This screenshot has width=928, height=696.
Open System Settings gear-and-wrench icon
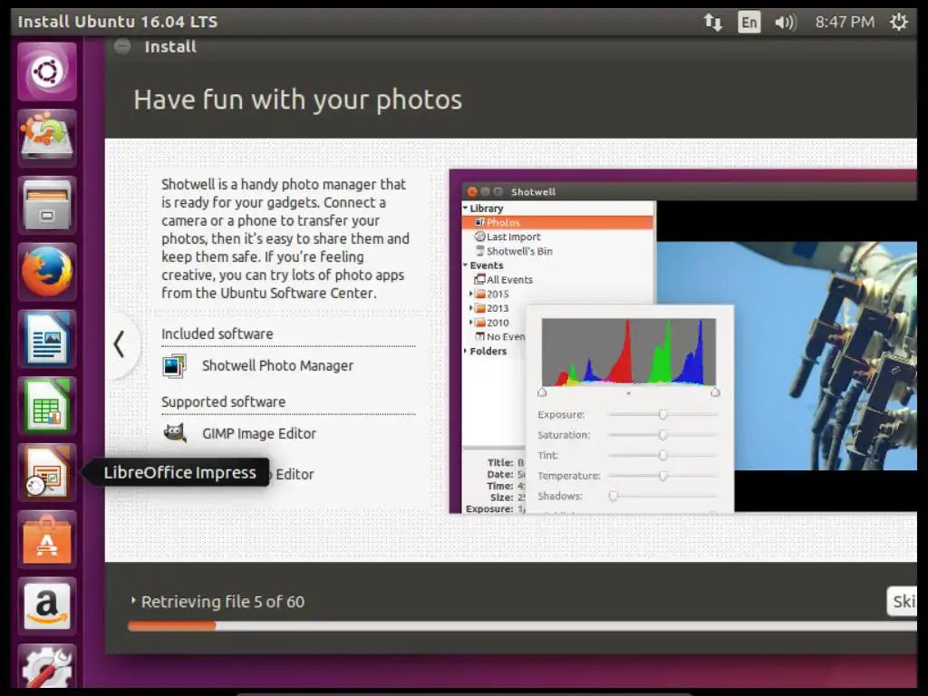tap(47, 668)
